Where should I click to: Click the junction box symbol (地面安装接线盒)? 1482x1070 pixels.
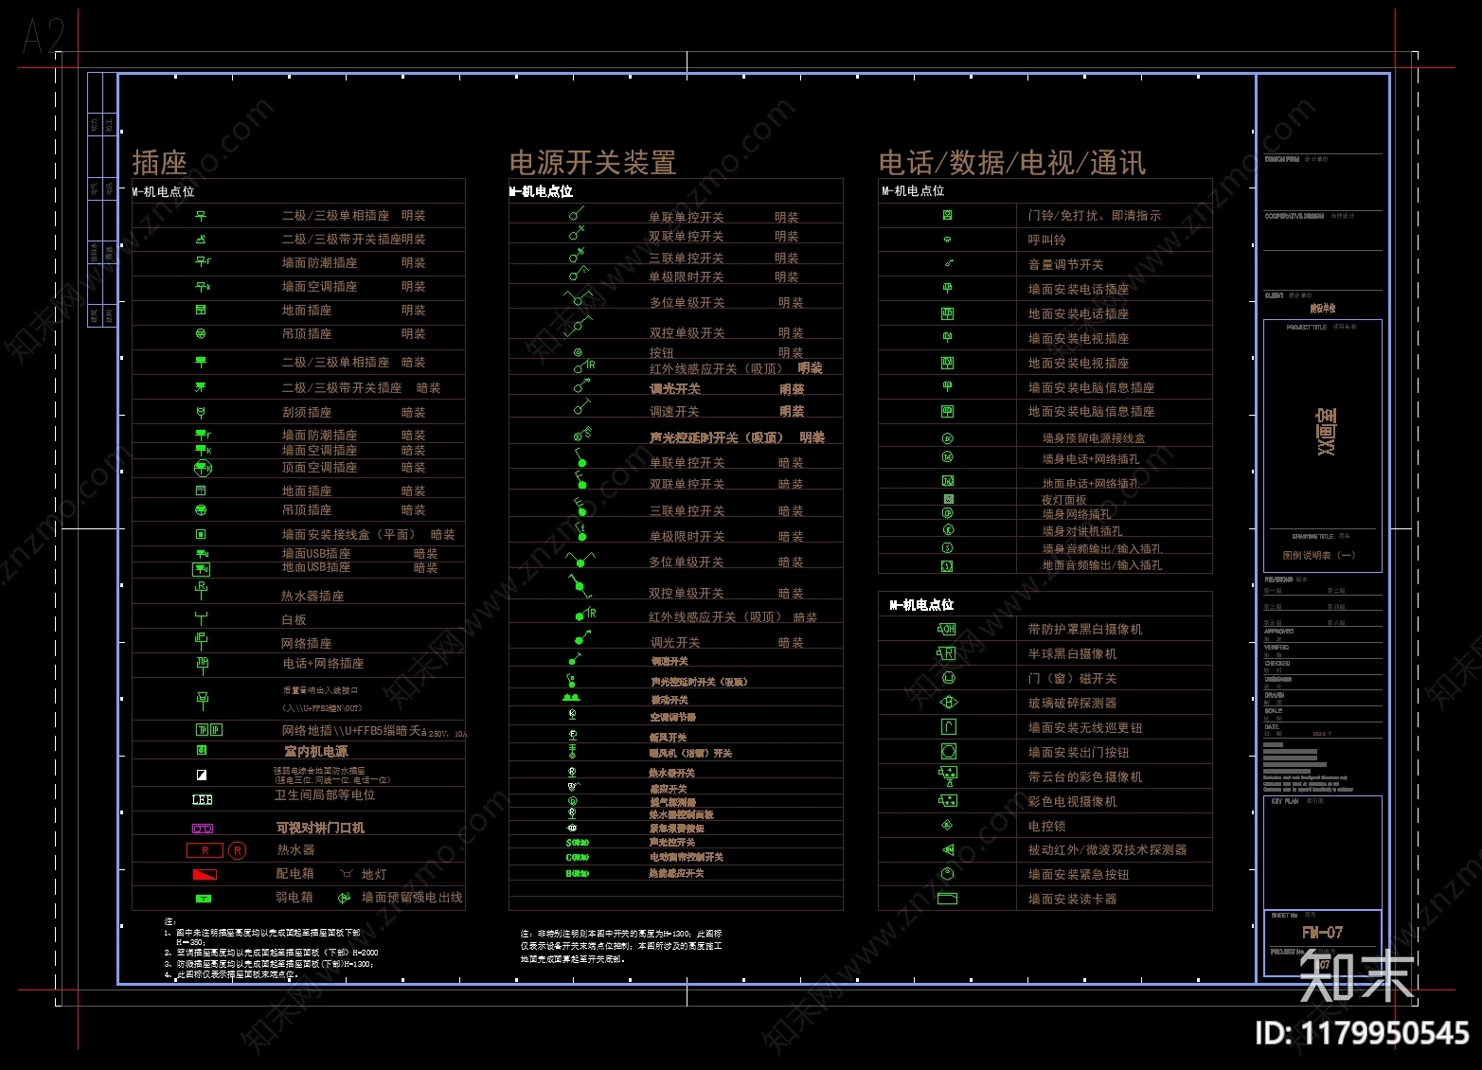(x=201, y=534)
